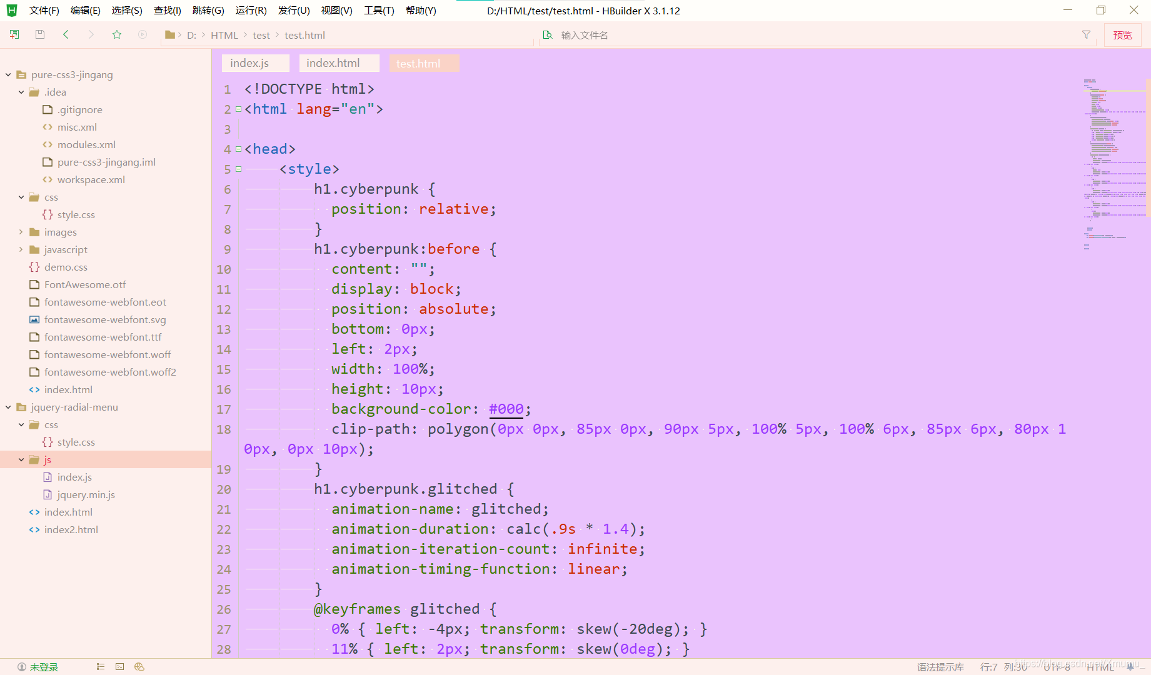
Task: Open the 工具(T) menu
Action: [x=379, y=11]
